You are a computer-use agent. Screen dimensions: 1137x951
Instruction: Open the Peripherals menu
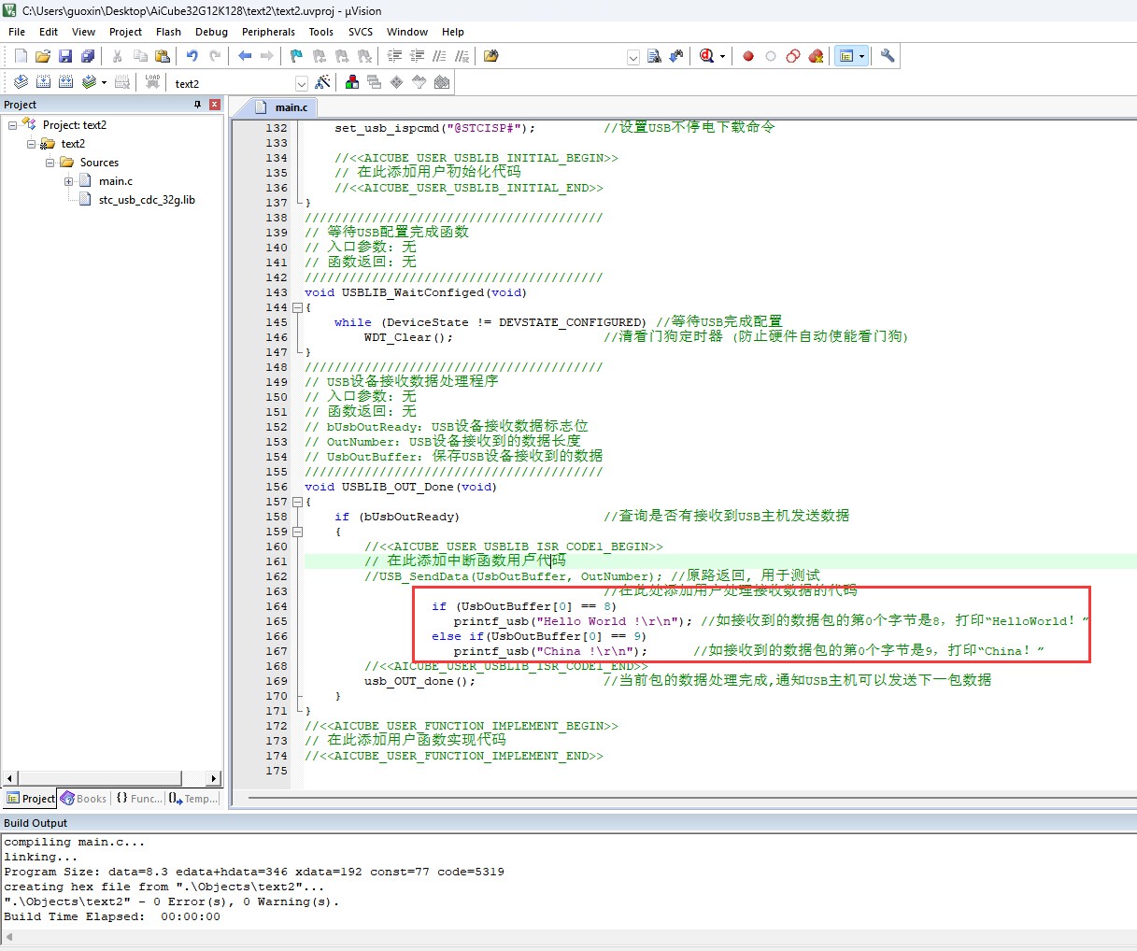click(268, 32)
